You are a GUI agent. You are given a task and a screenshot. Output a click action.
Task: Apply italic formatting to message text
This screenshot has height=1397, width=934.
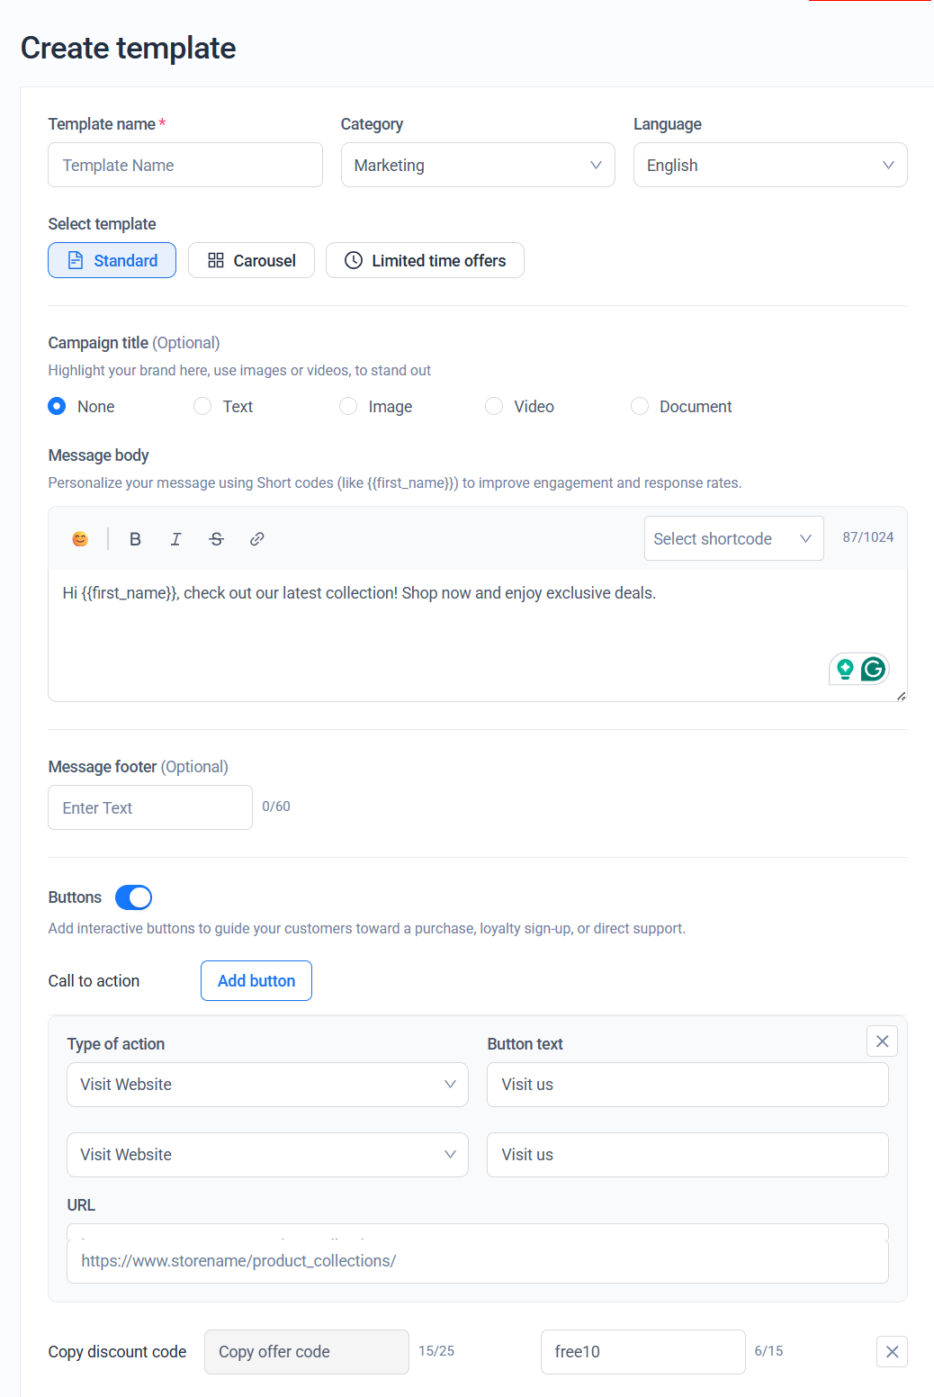[175, 539]
